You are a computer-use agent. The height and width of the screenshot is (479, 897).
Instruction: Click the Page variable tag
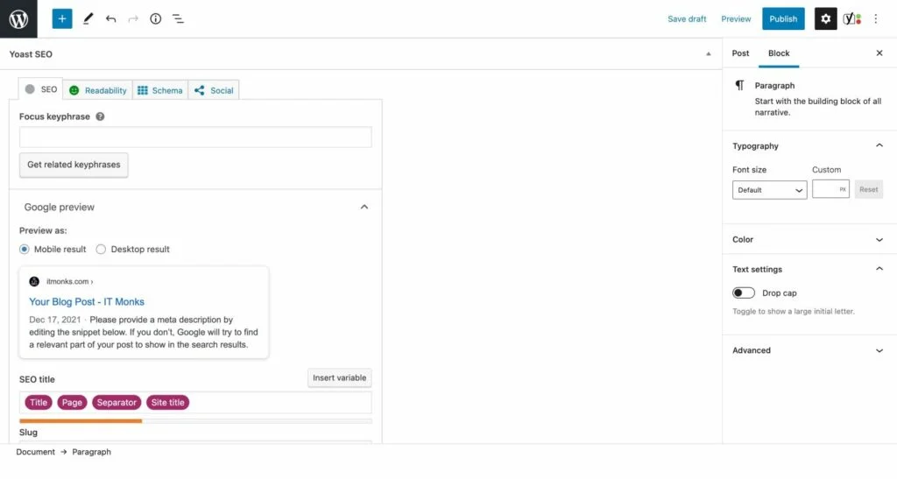pyautogui.click(x=72, y=403)
